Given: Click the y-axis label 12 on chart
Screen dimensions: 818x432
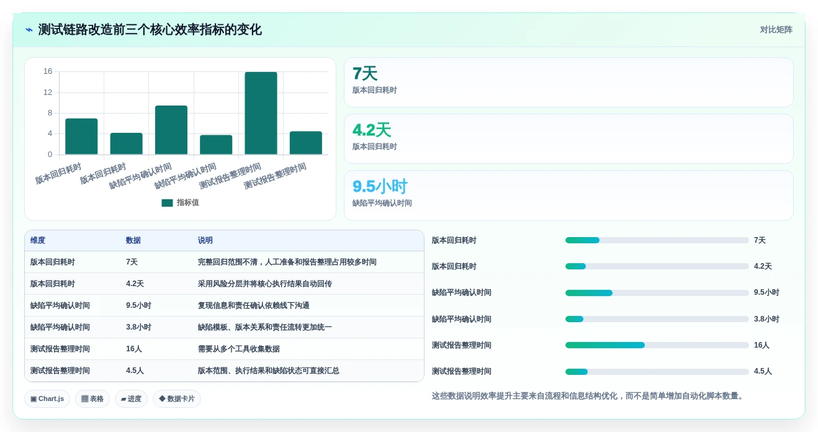Looking at the screenshot, I should pos(48,92).
